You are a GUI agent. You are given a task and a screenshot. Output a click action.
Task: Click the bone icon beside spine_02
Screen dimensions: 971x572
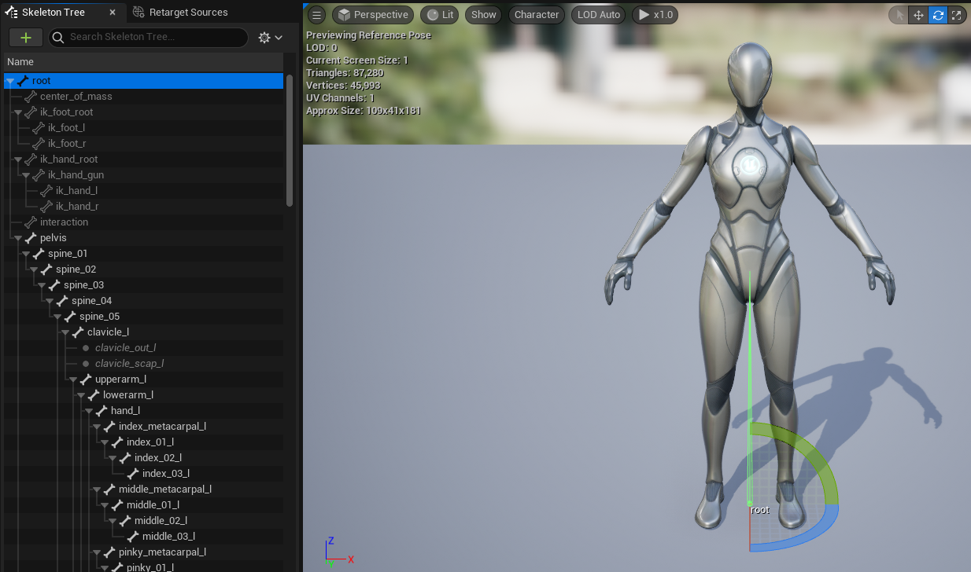[x=46, y=269]
